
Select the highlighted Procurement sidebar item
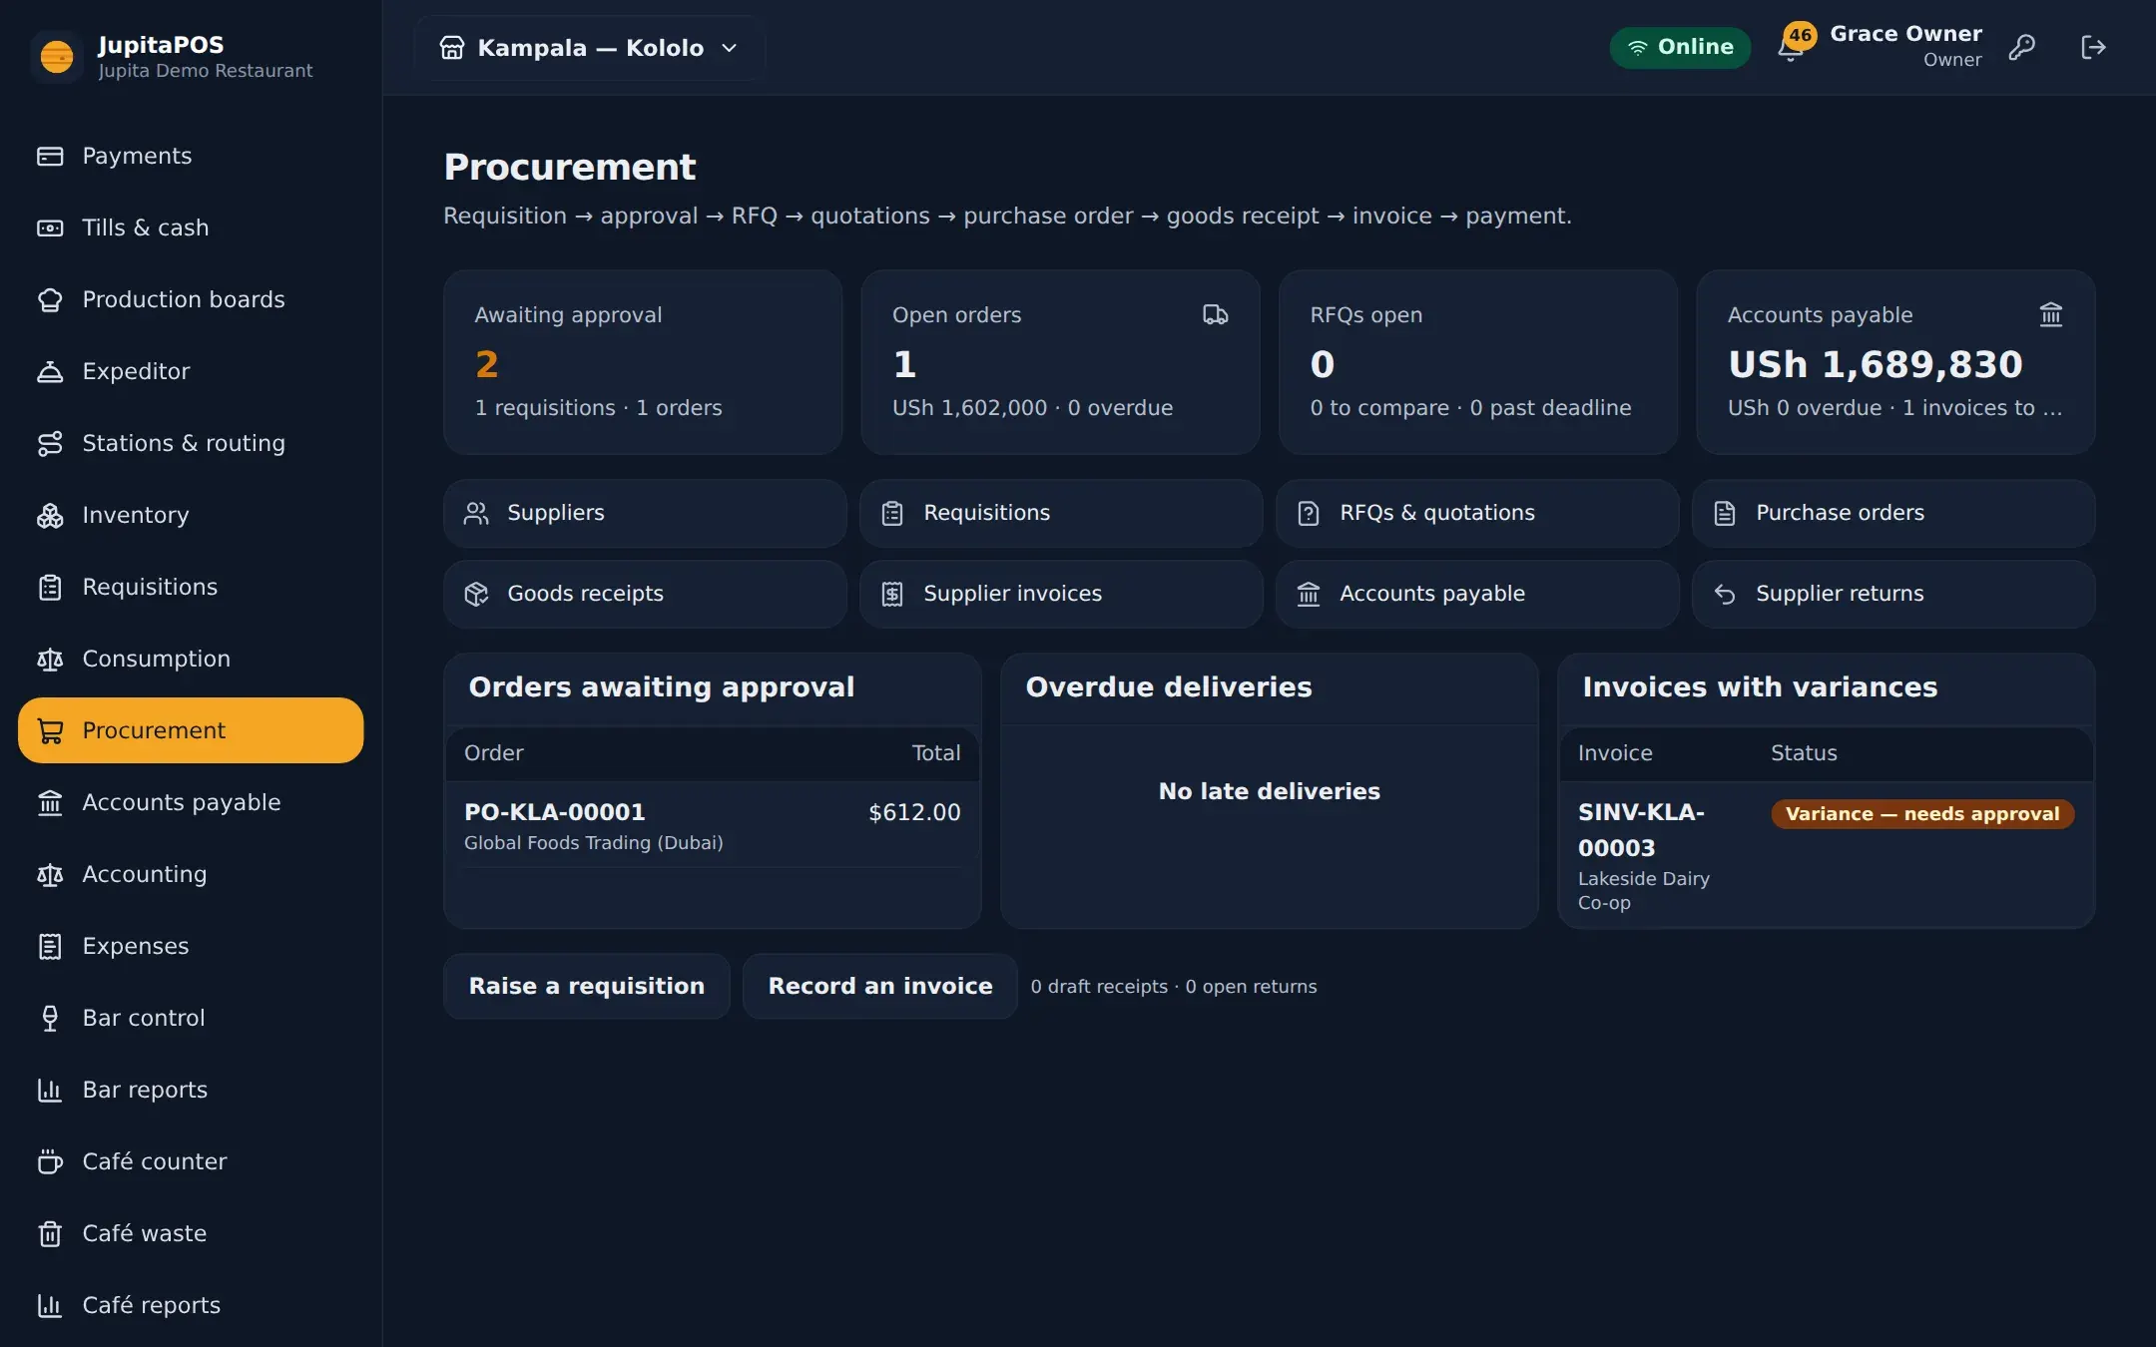(x=191, y=730)
